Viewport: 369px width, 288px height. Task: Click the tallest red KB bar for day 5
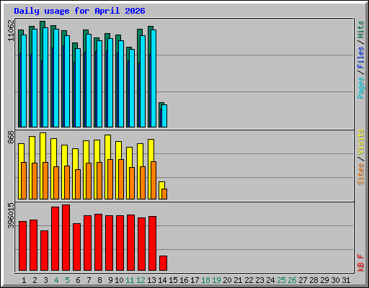[66, 238]
